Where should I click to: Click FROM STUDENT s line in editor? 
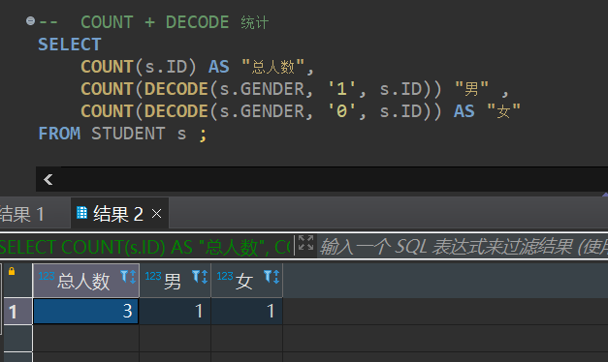coord(122,134)
